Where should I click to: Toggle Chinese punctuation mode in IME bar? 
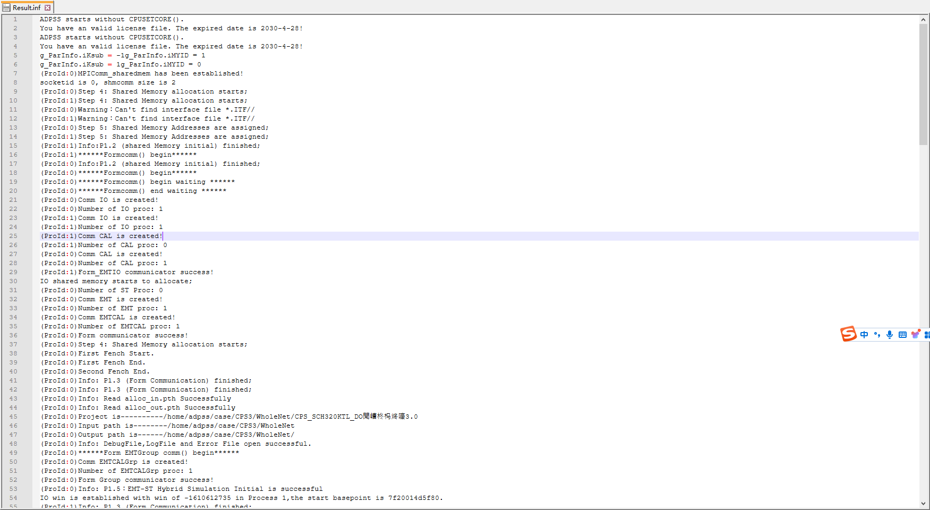click(877, 335)
